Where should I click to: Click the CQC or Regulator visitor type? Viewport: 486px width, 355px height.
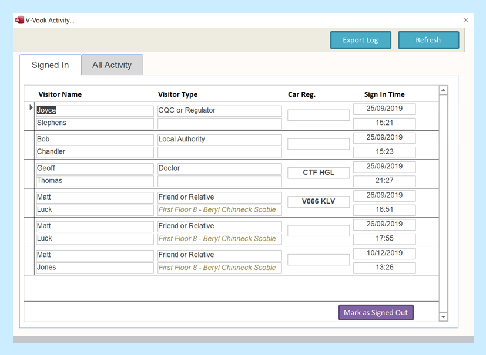point(220,111)
